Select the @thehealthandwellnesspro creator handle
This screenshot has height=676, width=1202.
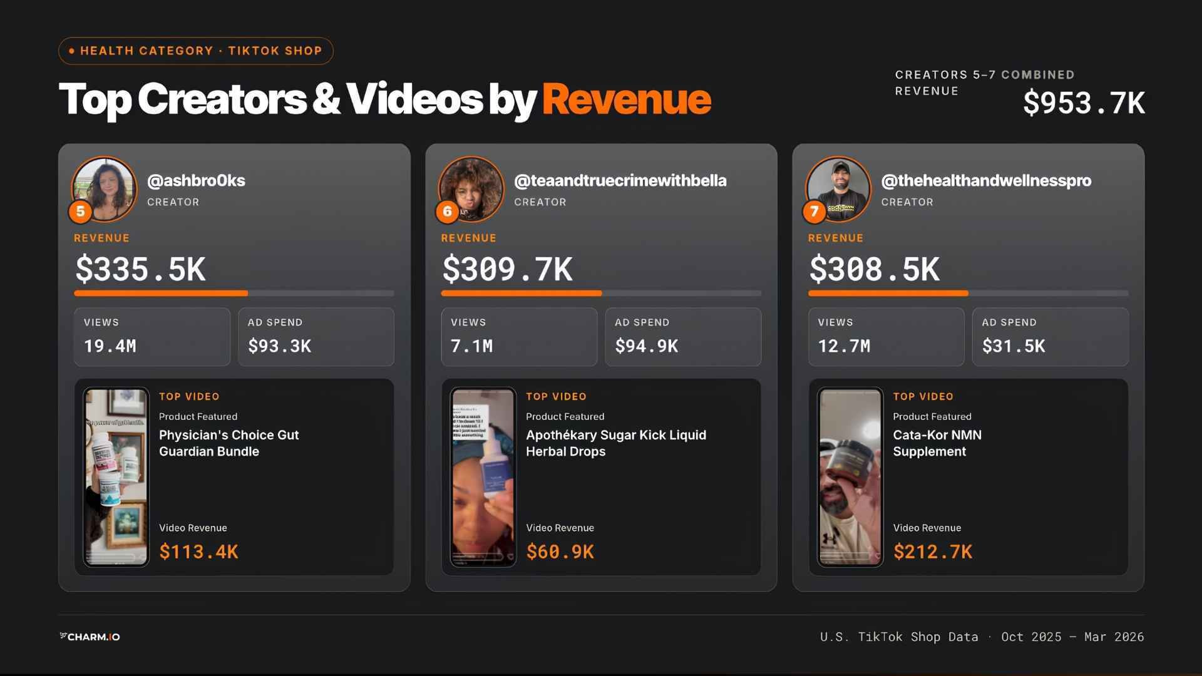pyautogui.click(x=986, y=180)
